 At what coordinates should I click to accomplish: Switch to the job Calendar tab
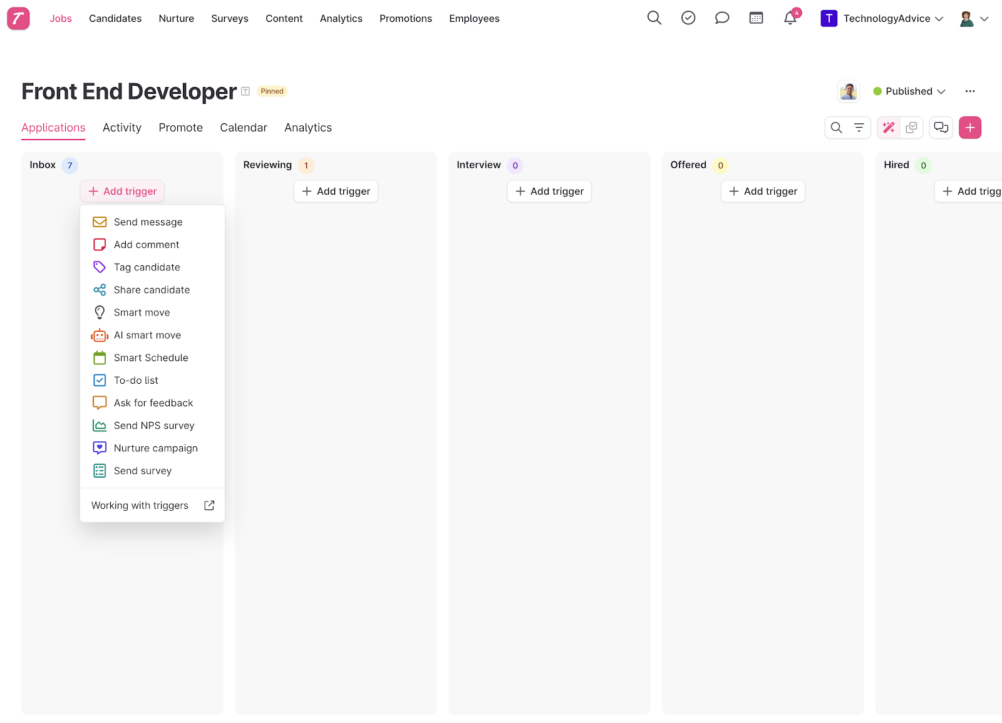(244, 128)
